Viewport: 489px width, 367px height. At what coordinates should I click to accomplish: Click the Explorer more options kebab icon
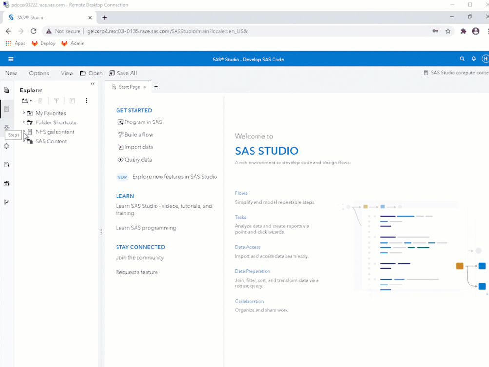coord(86,101)
